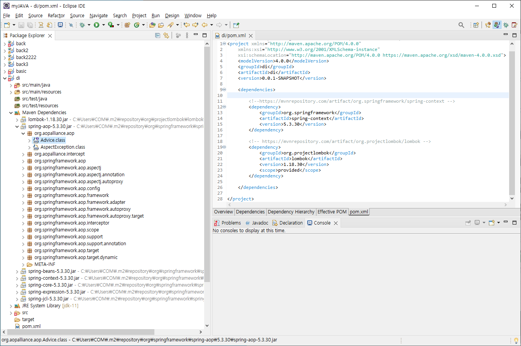Click the New Java Package icon

point(128,25)
